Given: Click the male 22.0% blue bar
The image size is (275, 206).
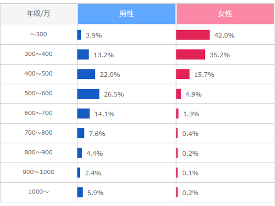Looking at the screenshot, I should [86, 74].
